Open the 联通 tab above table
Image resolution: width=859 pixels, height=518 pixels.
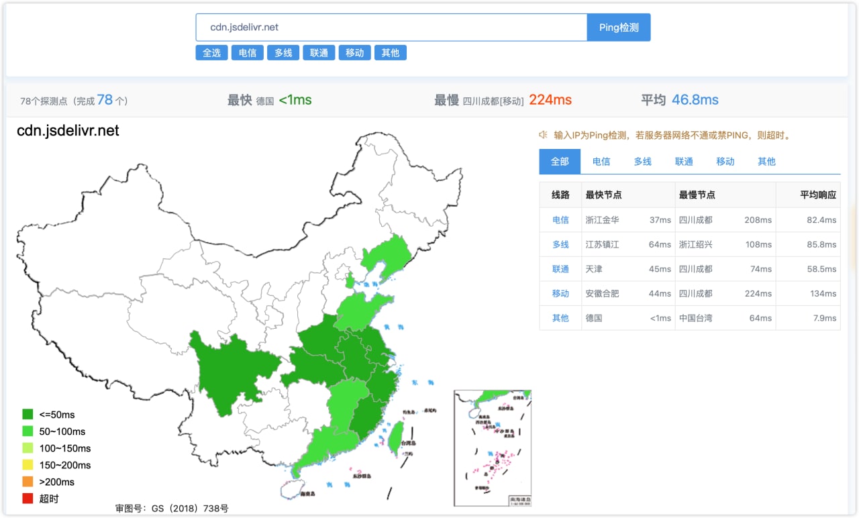(x=684, y=162)
